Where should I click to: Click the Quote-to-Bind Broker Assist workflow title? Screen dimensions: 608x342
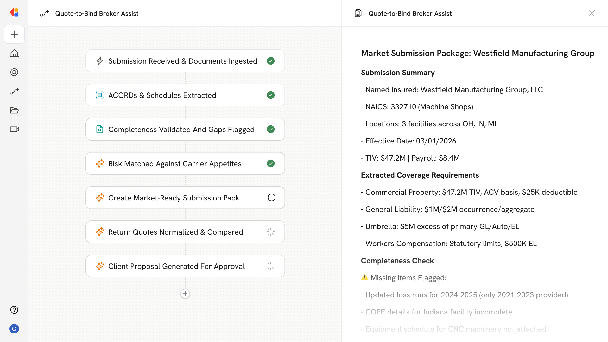pos(97,13)
